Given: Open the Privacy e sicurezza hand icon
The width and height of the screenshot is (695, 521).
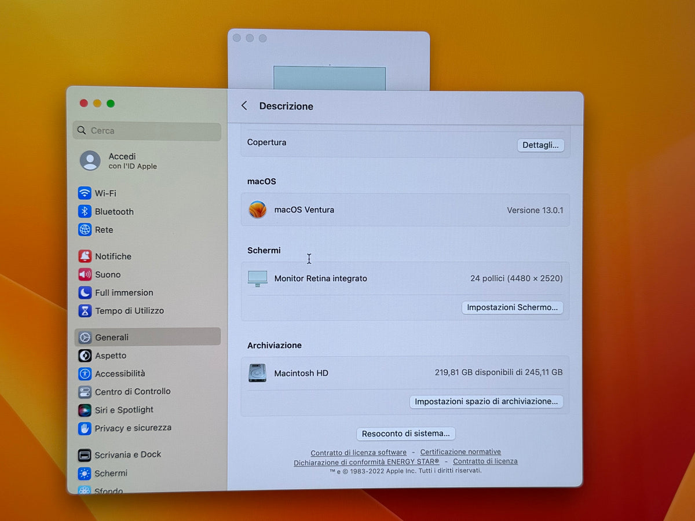Looking at the screenshot, I should click(x=85, y=428).
